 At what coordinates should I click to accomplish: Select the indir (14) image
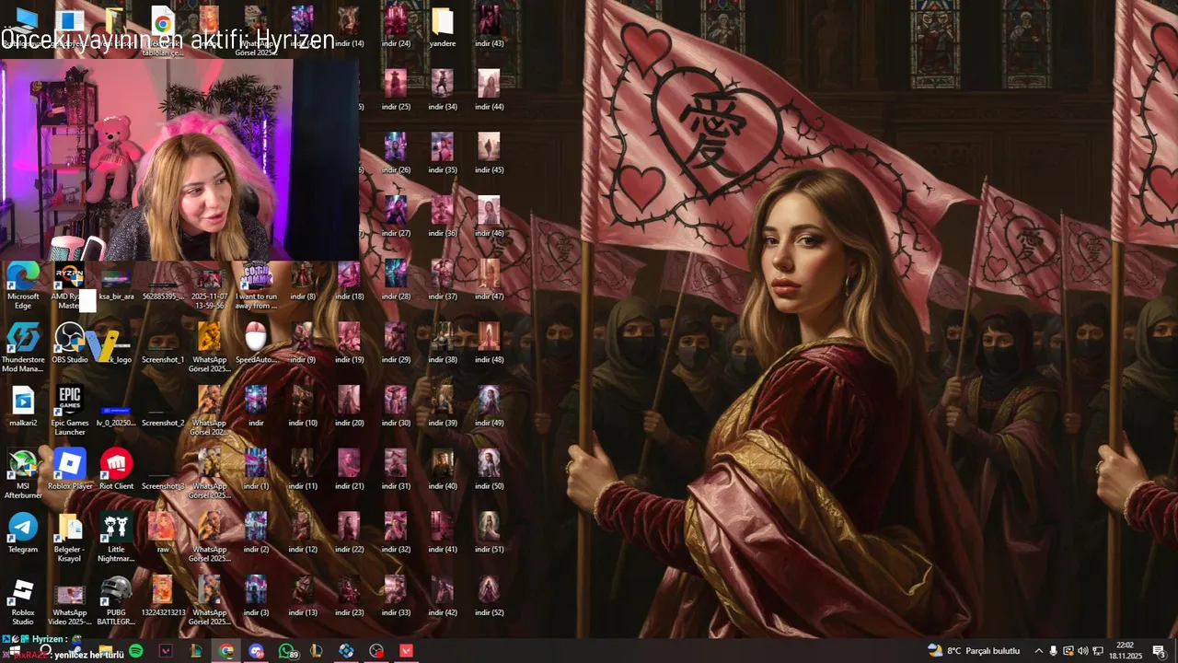[x=349, y=27]
